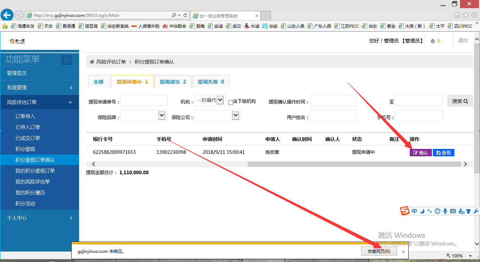Go back with browser back arrow
480x262 pixels.
tap(7, 15)
